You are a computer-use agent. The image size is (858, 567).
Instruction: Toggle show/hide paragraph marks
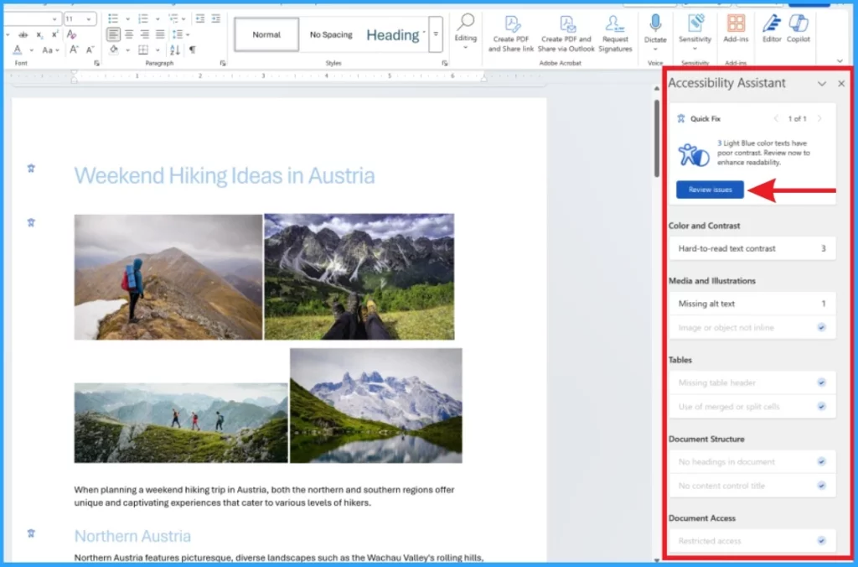pyautogui.click(x=193, y=49)
